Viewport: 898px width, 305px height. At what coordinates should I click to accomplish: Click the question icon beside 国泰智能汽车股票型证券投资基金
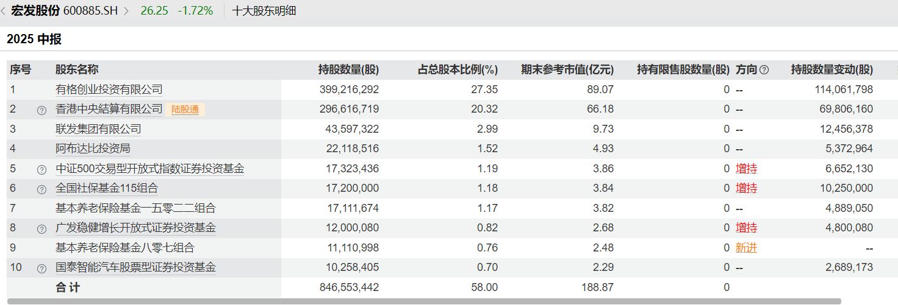41,268
